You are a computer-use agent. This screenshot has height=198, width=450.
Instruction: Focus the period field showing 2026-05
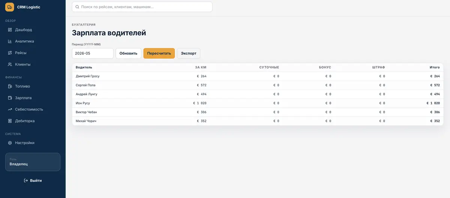(x=93, y=53)
